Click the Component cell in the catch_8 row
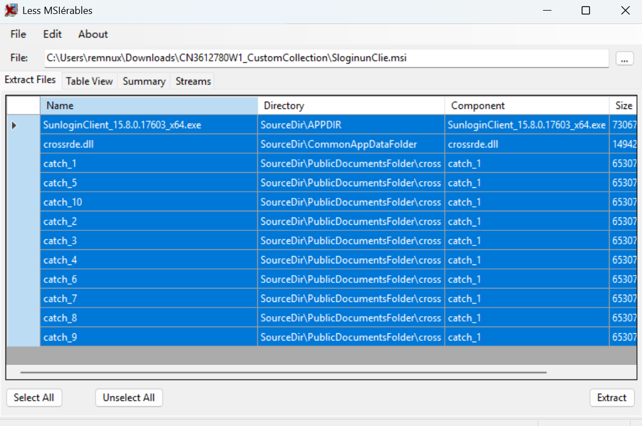642x426 pixels. coord(527,318)
